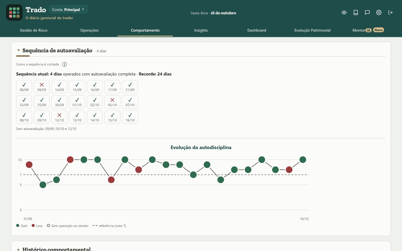
Task: Open Mentor IA tab marked Novo
Action: [368, 30]
